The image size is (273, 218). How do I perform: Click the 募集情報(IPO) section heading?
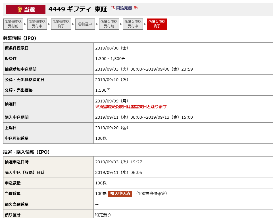(20, 38)
